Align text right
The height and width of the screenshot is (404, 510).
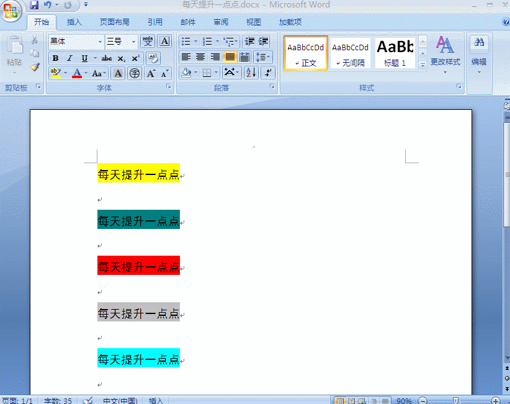pyautogui.click(x=215, y=57)
